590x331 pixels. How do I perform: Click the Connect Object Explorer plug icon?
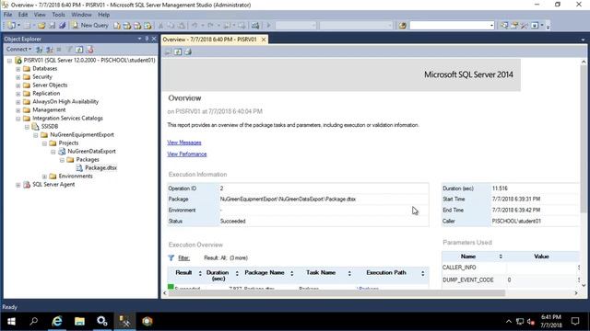pyautogui.click(x=39, y=50)
